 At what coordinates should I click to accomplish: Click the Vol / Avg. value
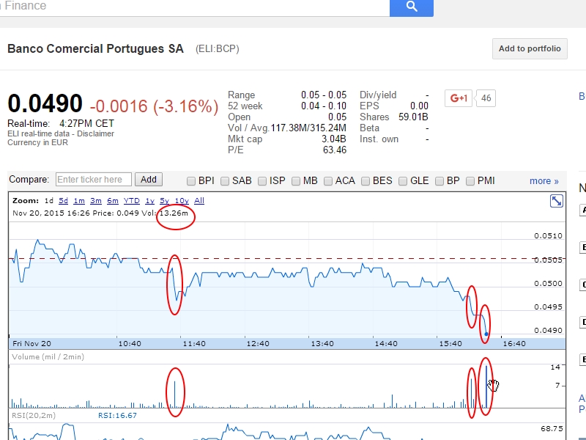(x=308, y=128)
